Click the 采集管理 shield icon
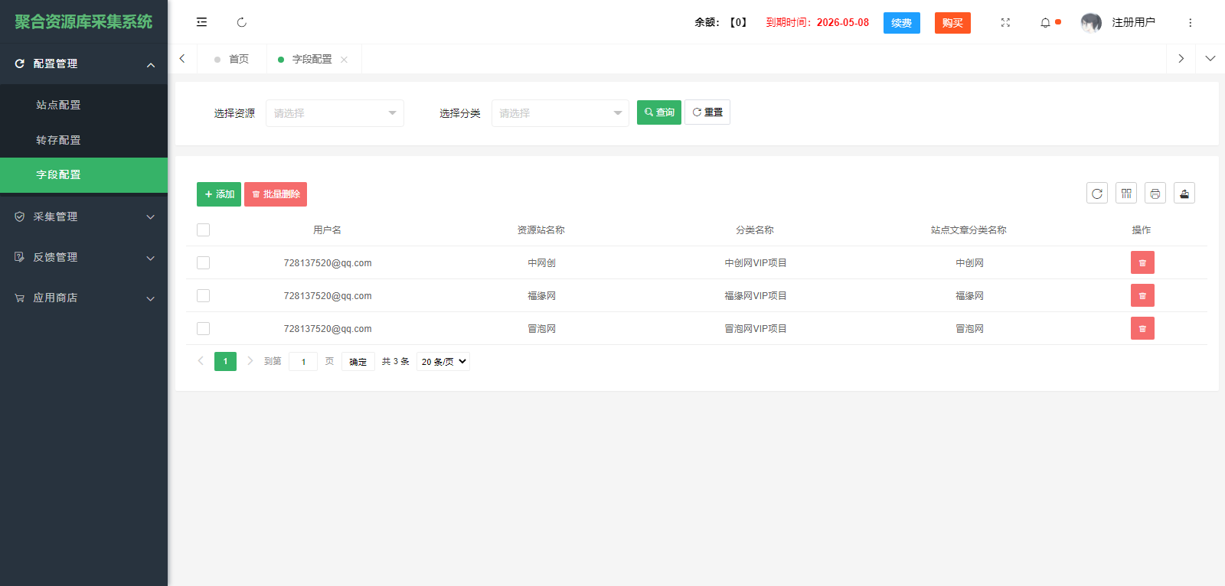1225x586 pixels. click(20, 216)
